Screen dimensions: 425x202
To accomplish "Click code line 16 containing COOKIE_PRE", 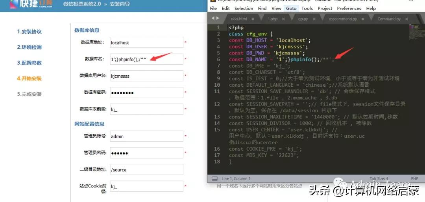I will tap(265, 149).
